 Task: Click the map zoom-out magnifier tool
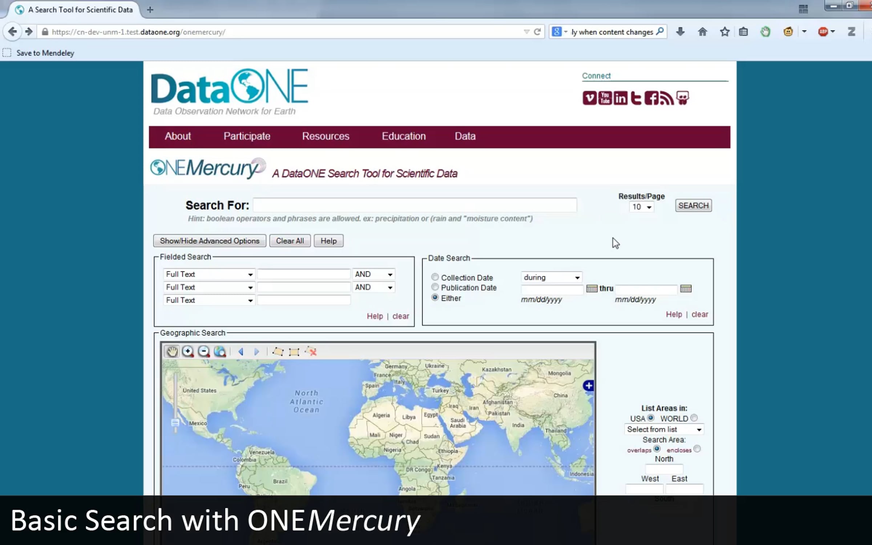click(204, 351)
